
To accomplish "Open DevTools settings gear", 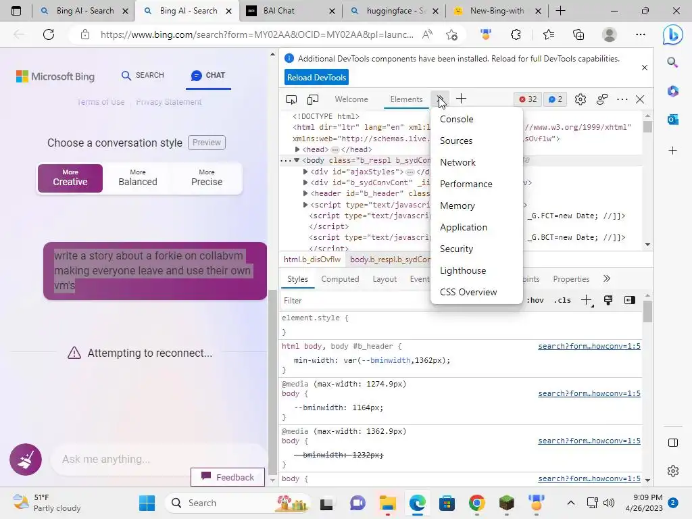I will [x=580, y=99].
